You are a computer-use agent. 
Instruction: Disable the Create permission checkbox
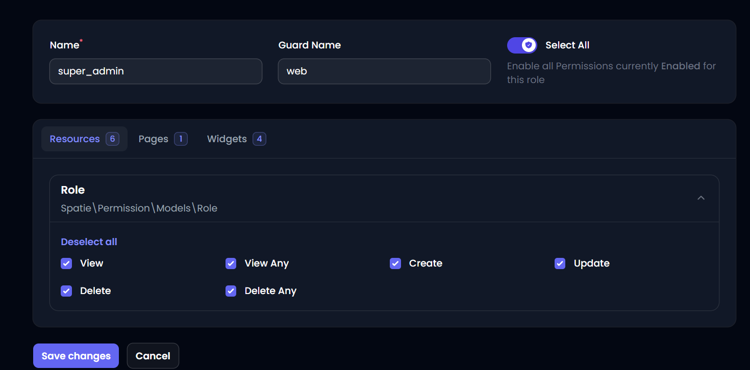click(395, 263)
